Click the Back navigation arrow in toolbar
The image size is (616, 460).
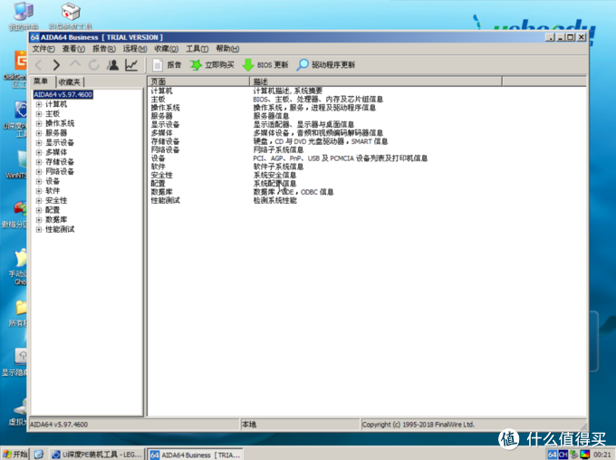tap(39, 65)
